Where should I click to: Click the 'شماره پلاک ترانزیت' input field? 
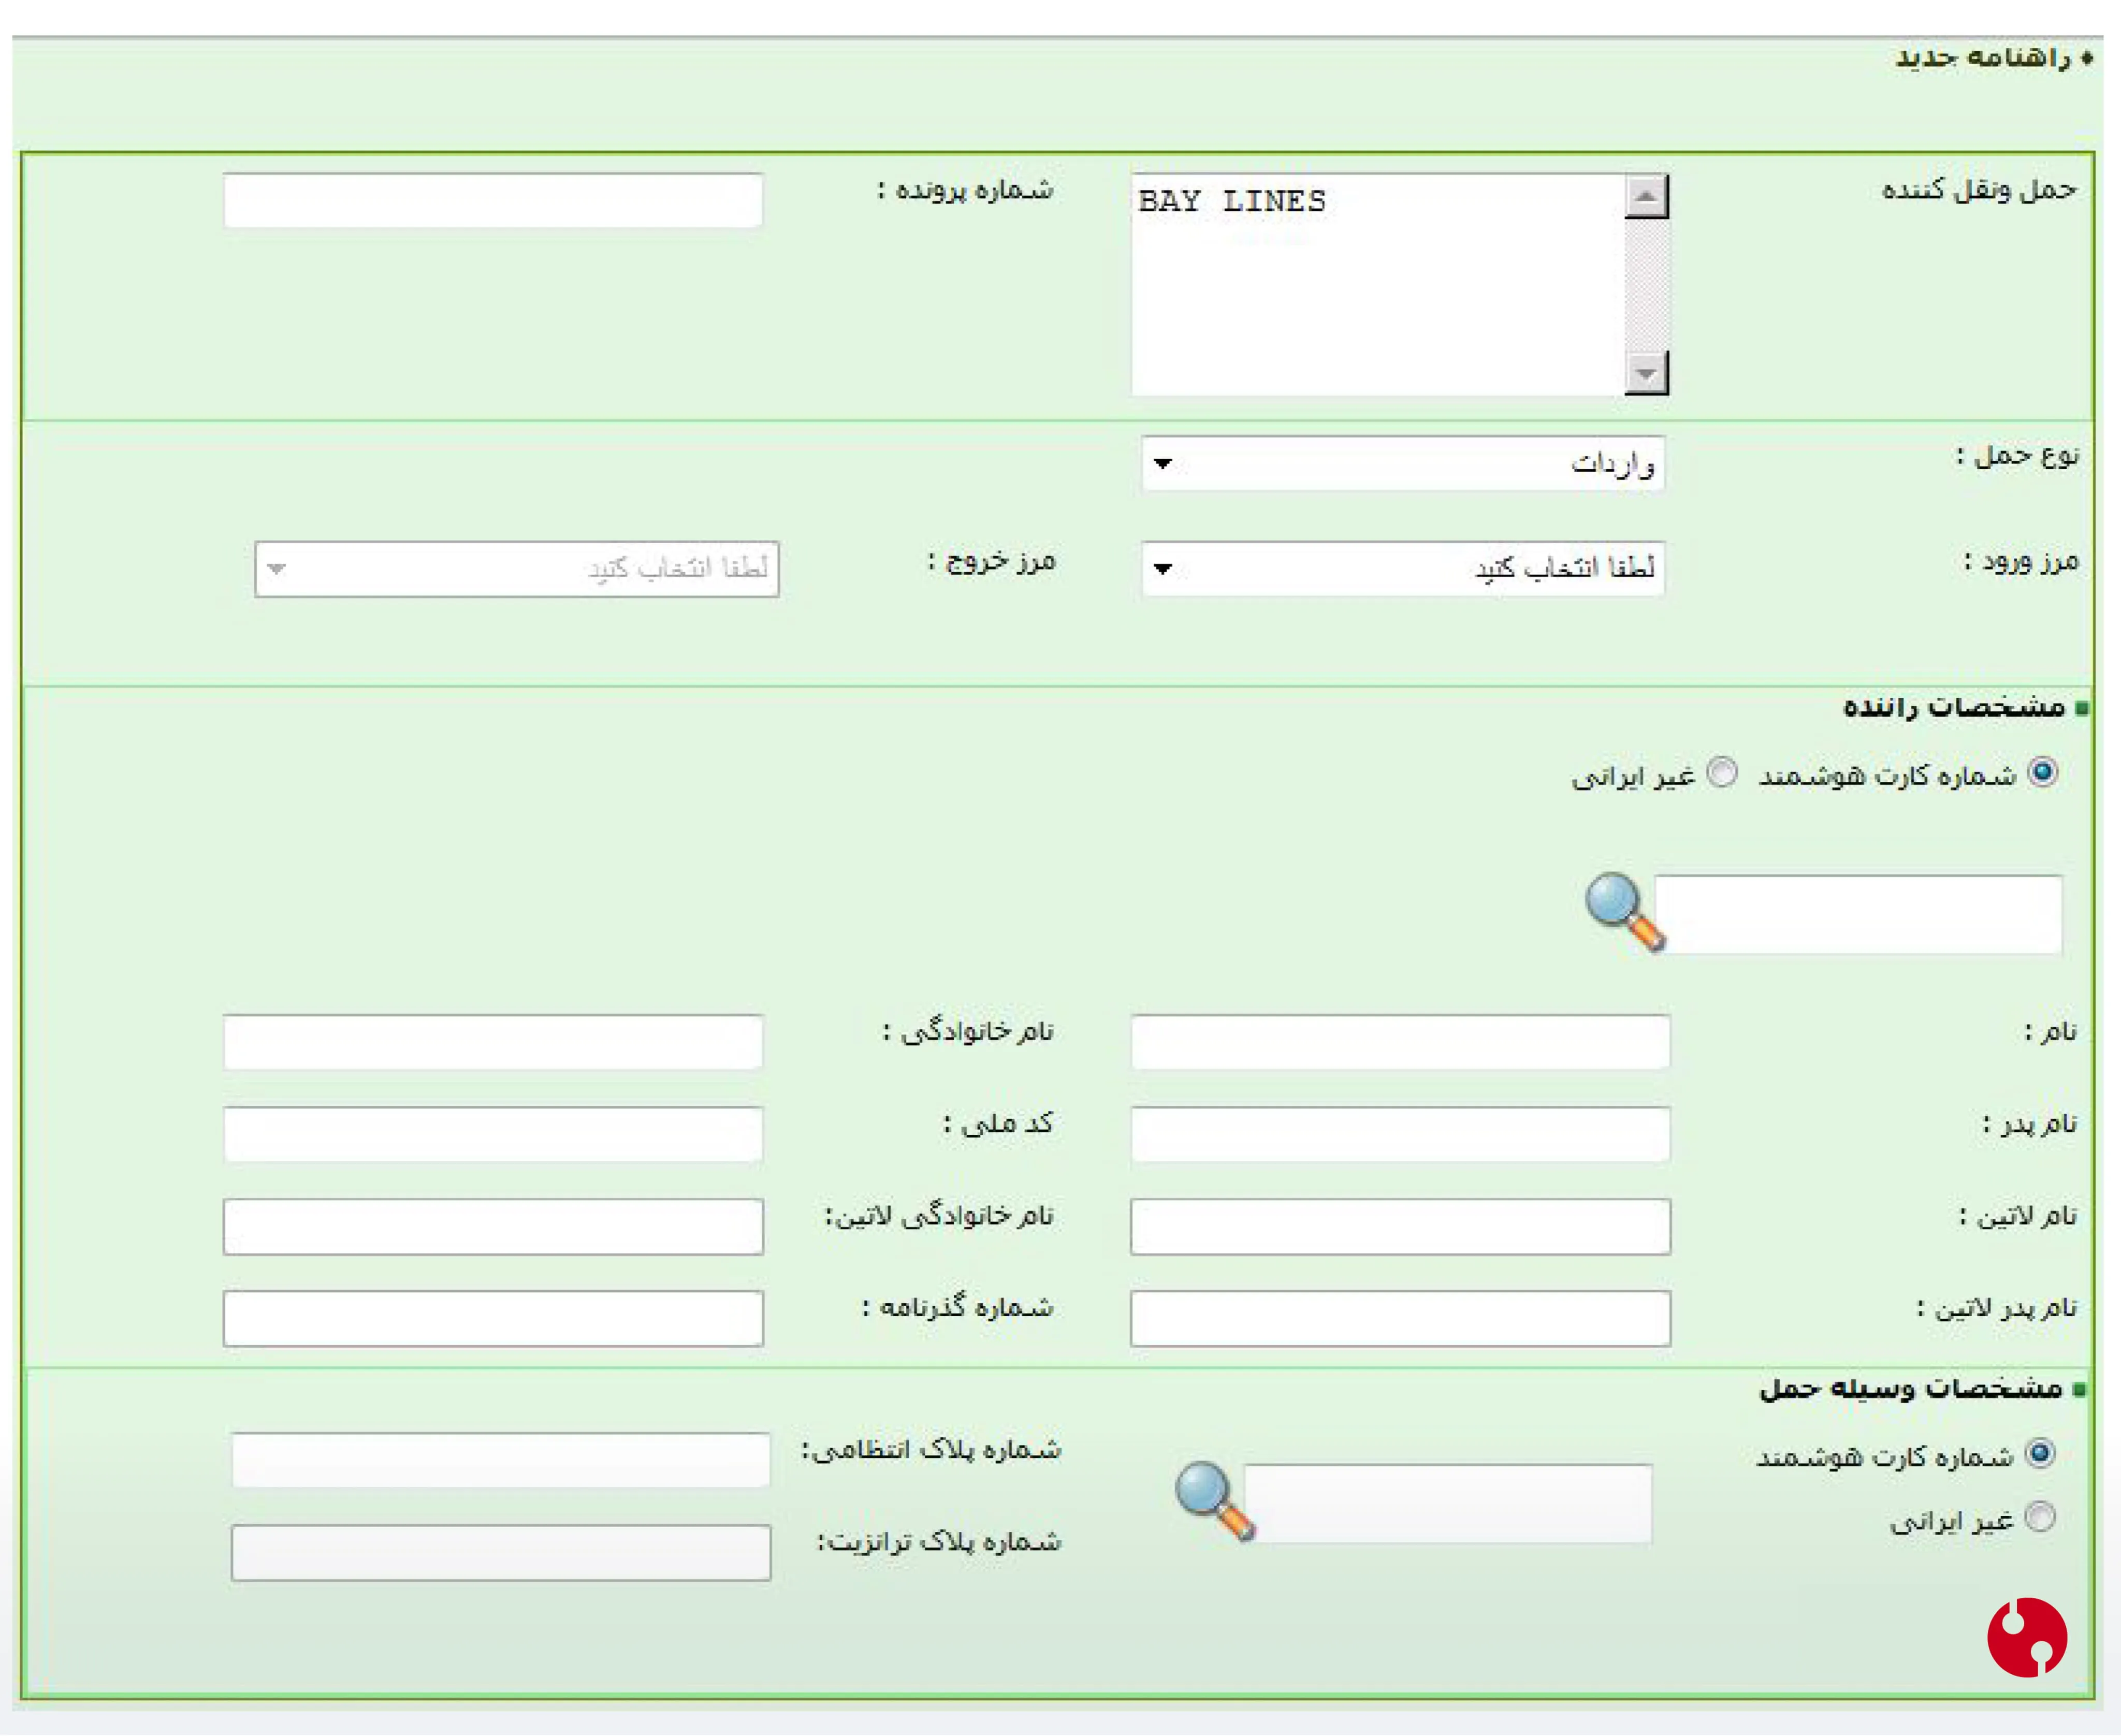click(501, 1552)
